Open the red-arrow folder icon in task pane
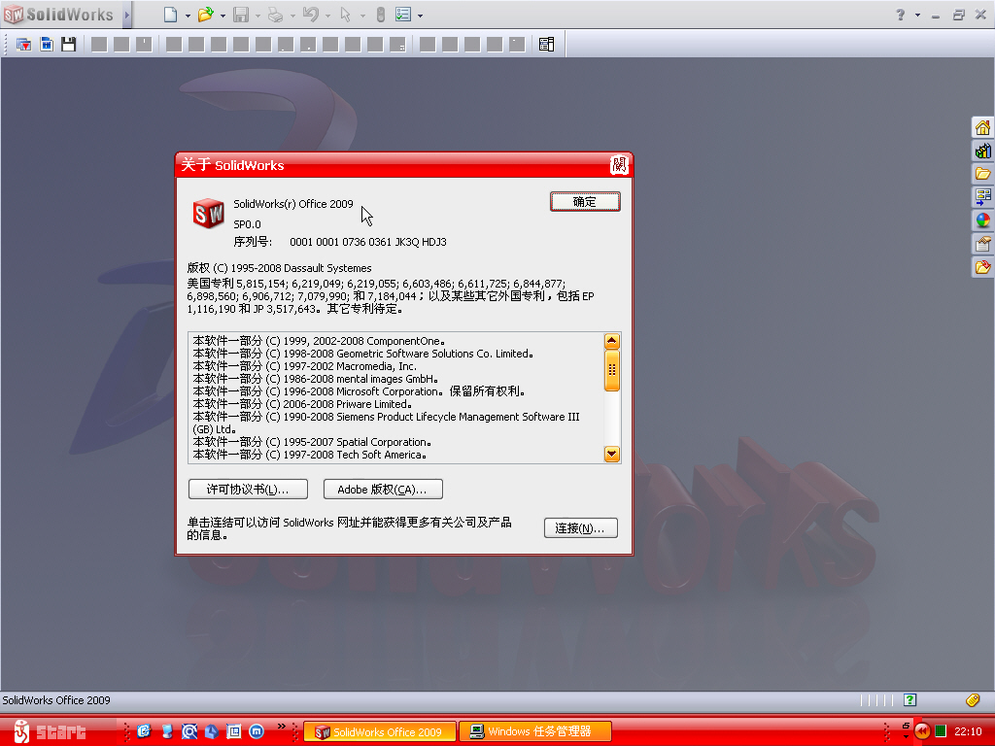Viewport: 995px width, 746px height. (983, 267)
